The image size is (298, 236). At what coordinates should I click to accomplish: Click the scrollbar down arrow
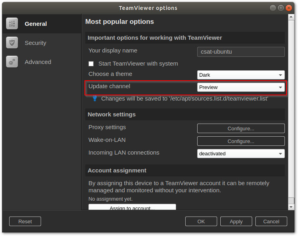tap(291, 207)
